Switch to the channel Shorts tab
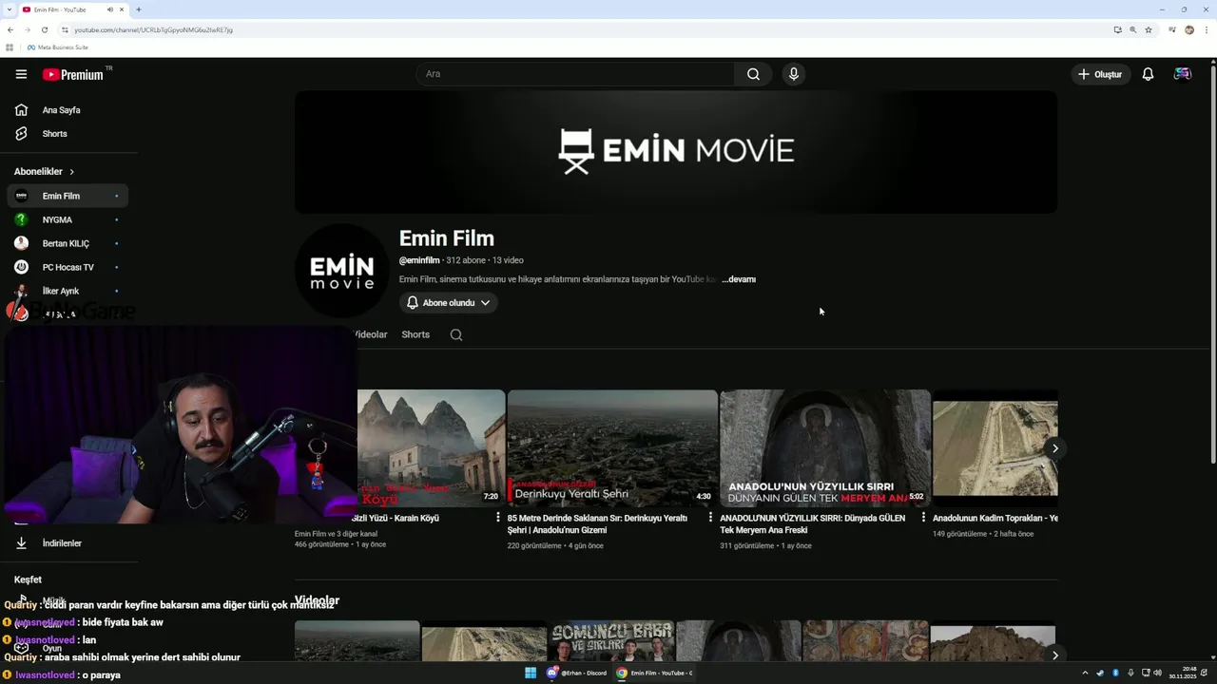The image size is (1217, 684). (415, 334)
